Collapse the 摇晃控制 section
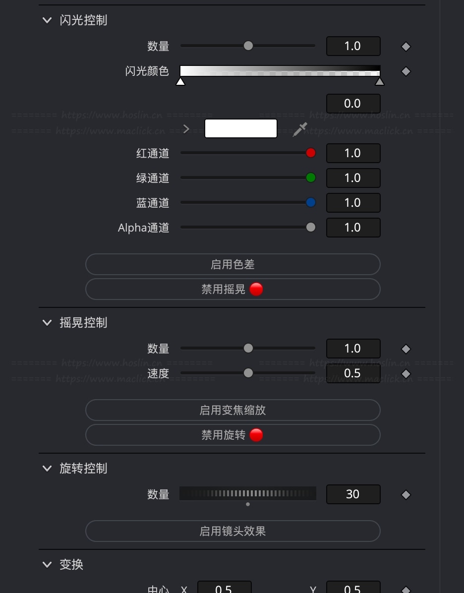Screen dimensions: 464x593 [x=47, y=323]
